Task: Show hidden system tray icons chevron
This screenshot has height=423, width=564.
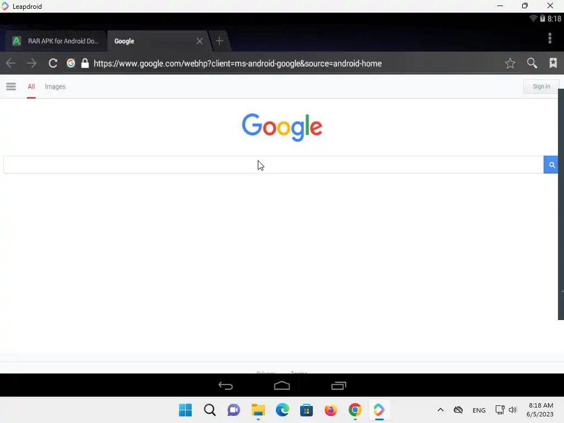Action: (x=440, y=410)
